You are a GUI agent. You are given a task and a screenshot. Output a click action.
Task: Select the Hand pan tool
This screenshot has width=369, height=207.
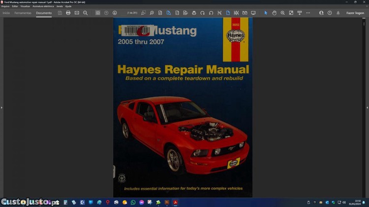[x=275, y=13]
